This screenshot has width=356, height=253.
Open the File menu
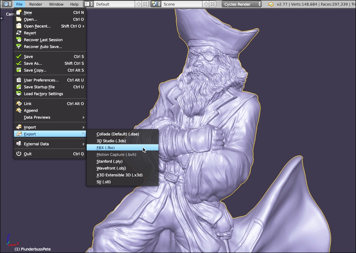coord(19,4)
